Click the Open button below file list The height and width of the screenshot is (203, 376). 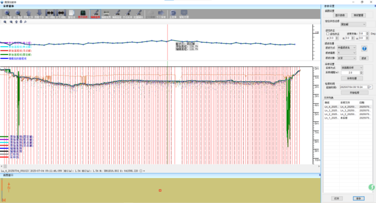pos(337,198)
